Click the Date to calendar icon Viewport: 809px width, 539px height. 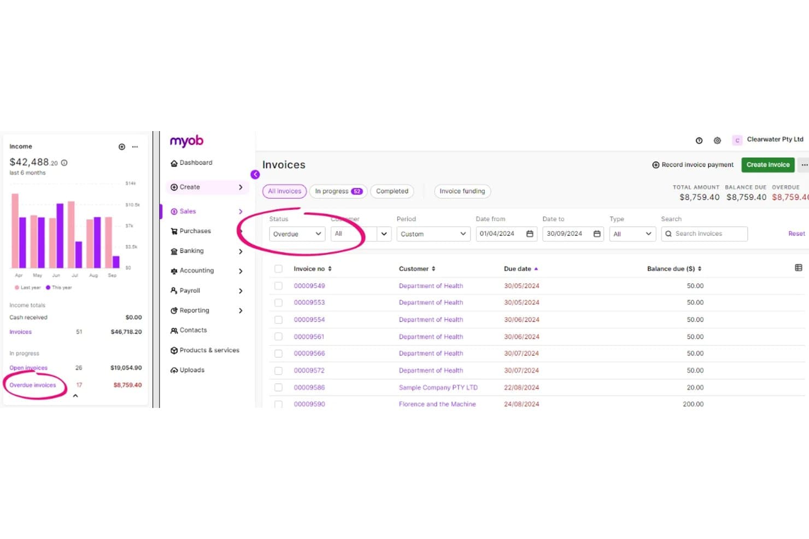point(597,234)
